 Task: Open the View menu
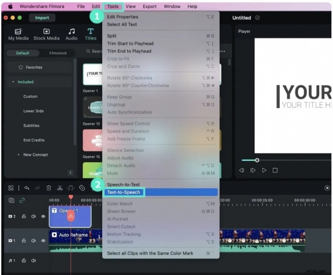(x=131, y=6)
